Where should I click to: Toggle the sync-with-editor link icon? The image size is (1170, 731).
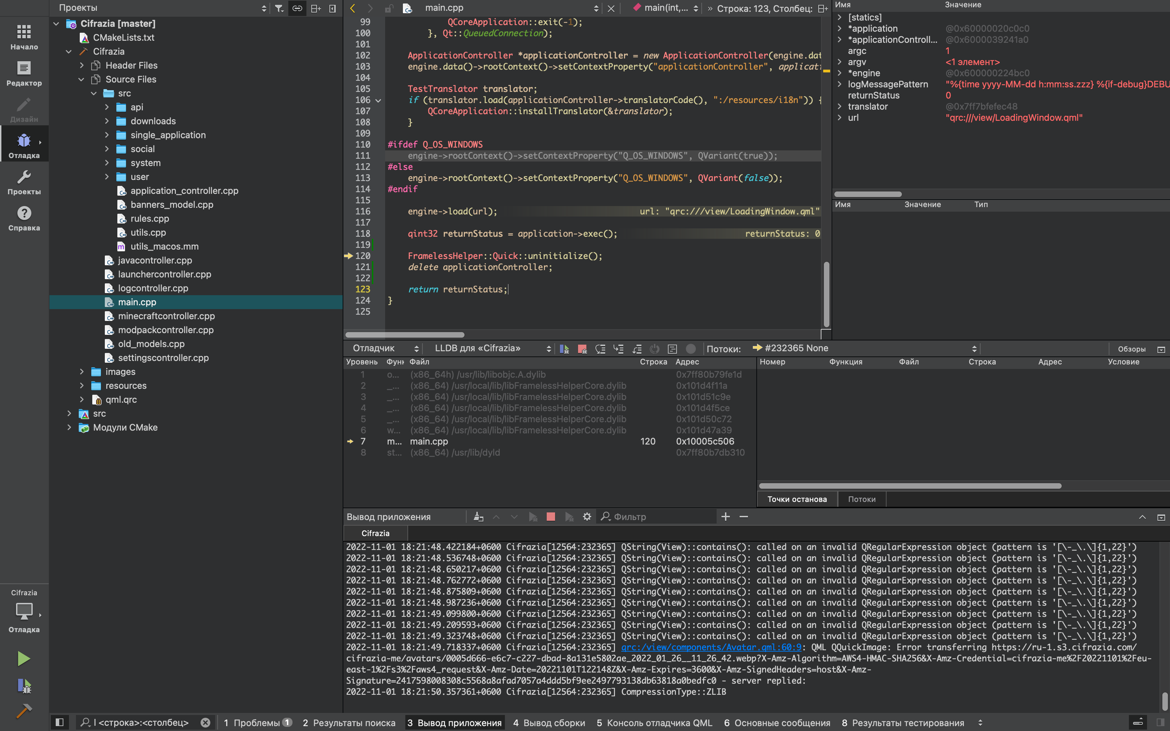click(297, 8)
